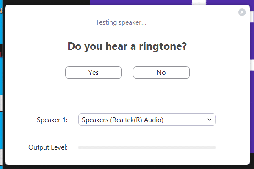254x169 pixels.
Task: Select the Speakers (Realtek(R) Audio) text
Action: click(122, 120)
